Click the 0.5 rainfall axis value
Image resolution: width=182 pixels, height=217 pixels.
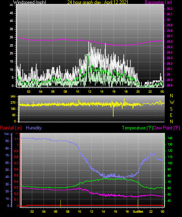(x=16, y=175)
